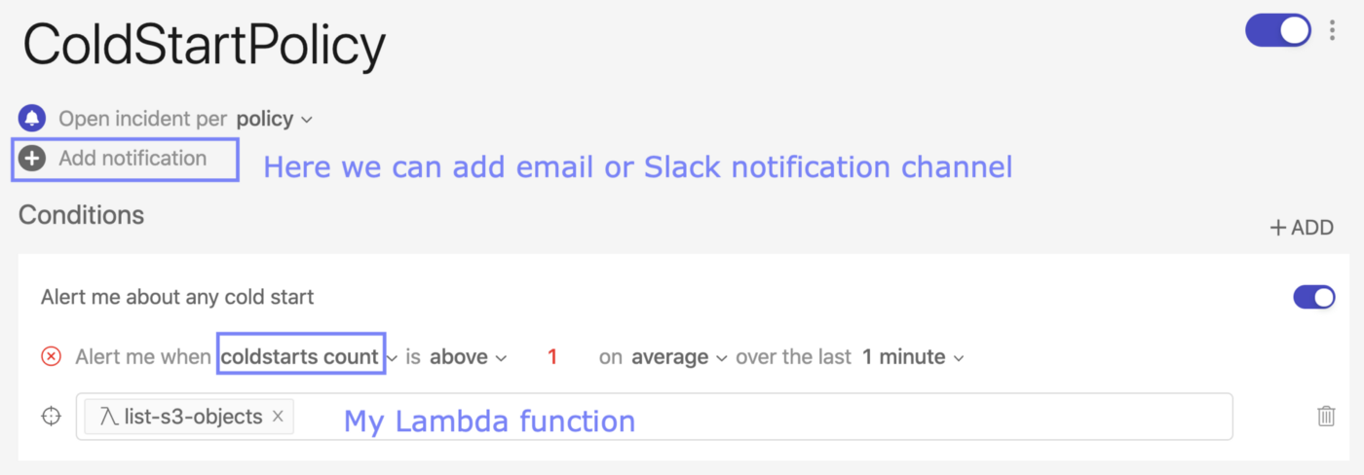The width and height of the screenshot is (1364, 475).
Task: Click the bell notification icon
Action: 32,119
